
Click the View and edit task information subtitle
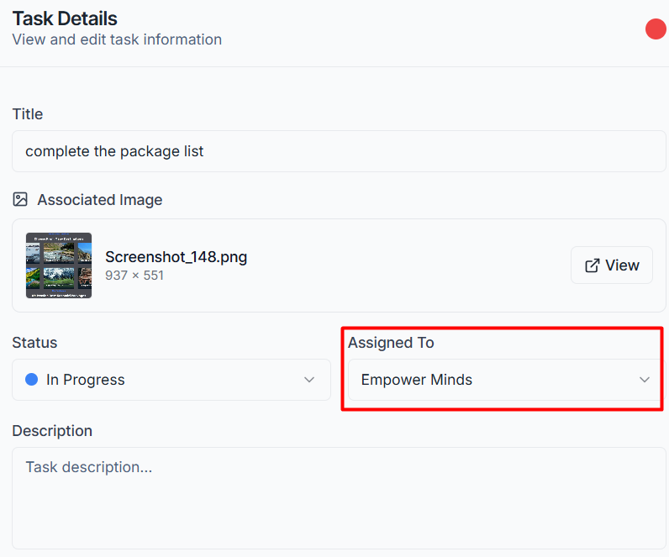[117, 39]
